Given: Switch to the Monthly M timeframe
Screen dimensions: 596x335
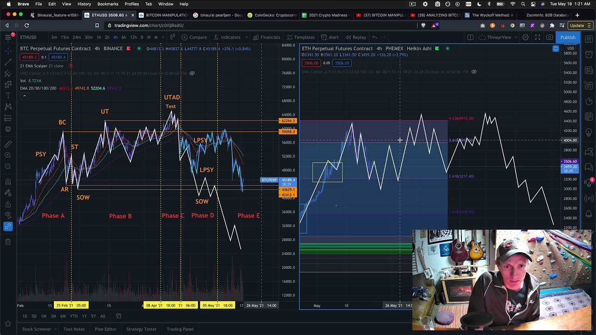Looking at the screenshot, I should pos(156,37).
